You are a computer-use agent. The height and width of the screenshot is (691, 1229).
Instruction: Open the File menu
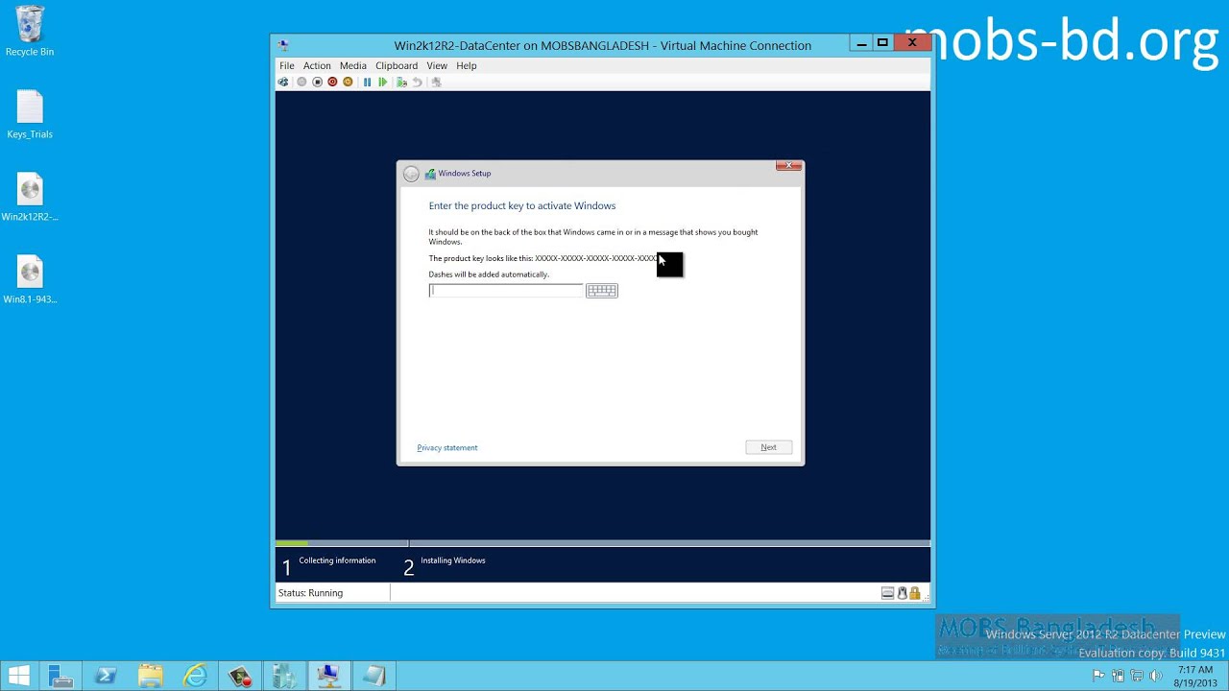[x=286, y=66]
